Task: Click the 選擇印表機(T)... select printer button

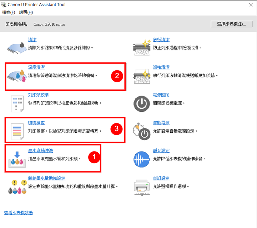Action: (x=232, y=24)
